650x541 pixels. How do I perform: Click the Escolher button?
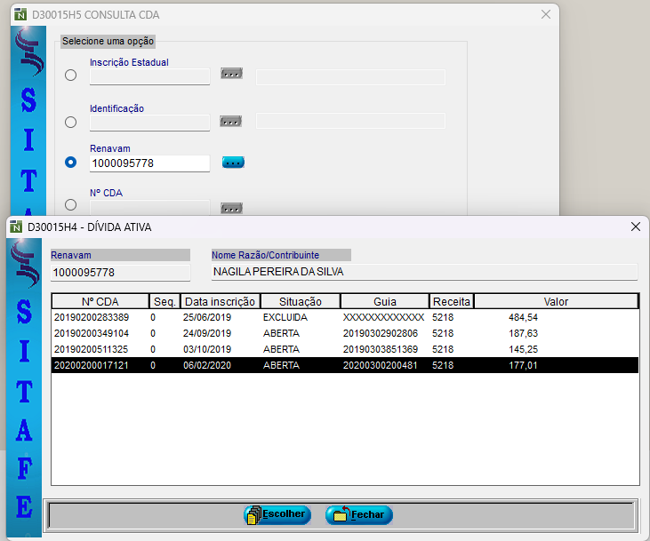pos(277,514)
